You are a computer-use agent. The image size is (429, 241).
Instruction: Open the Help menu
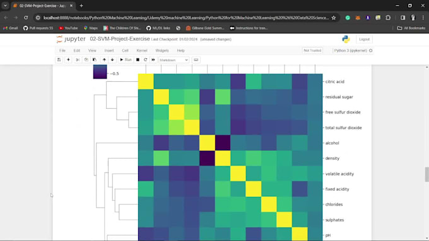tap(181, 50)
